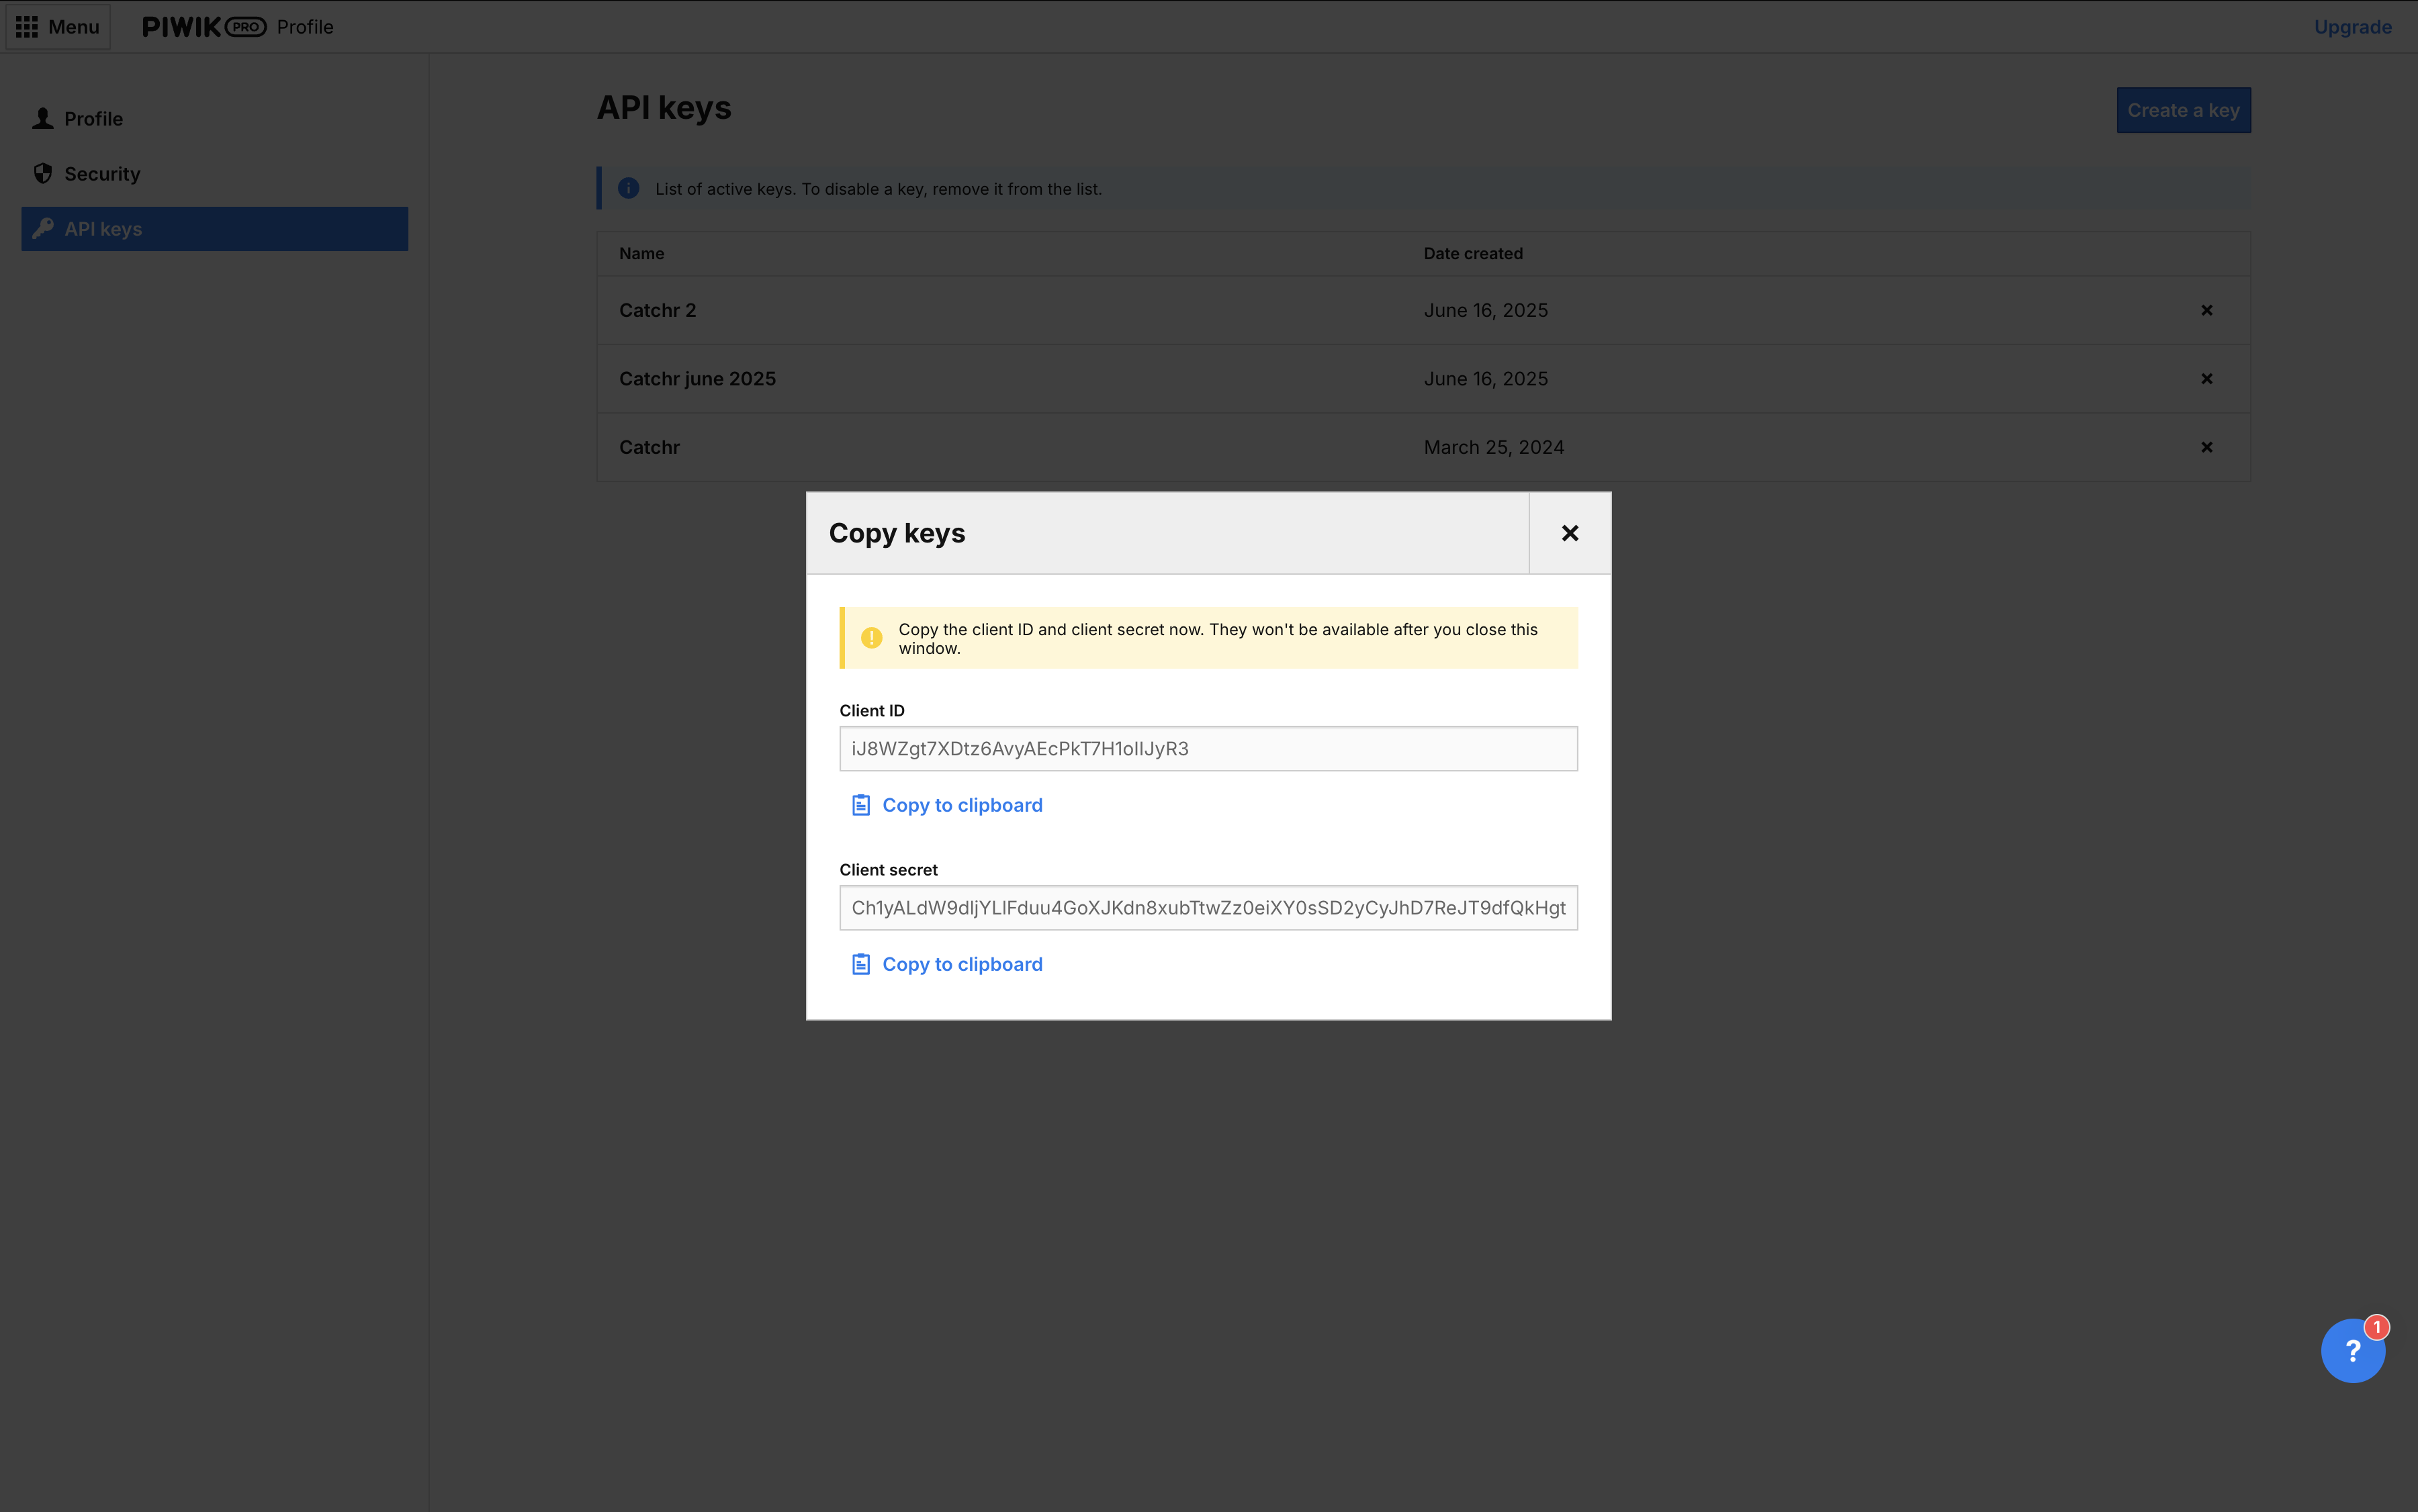
Task: Remove the Catchr 2 key
Action: click(2206, 310)
